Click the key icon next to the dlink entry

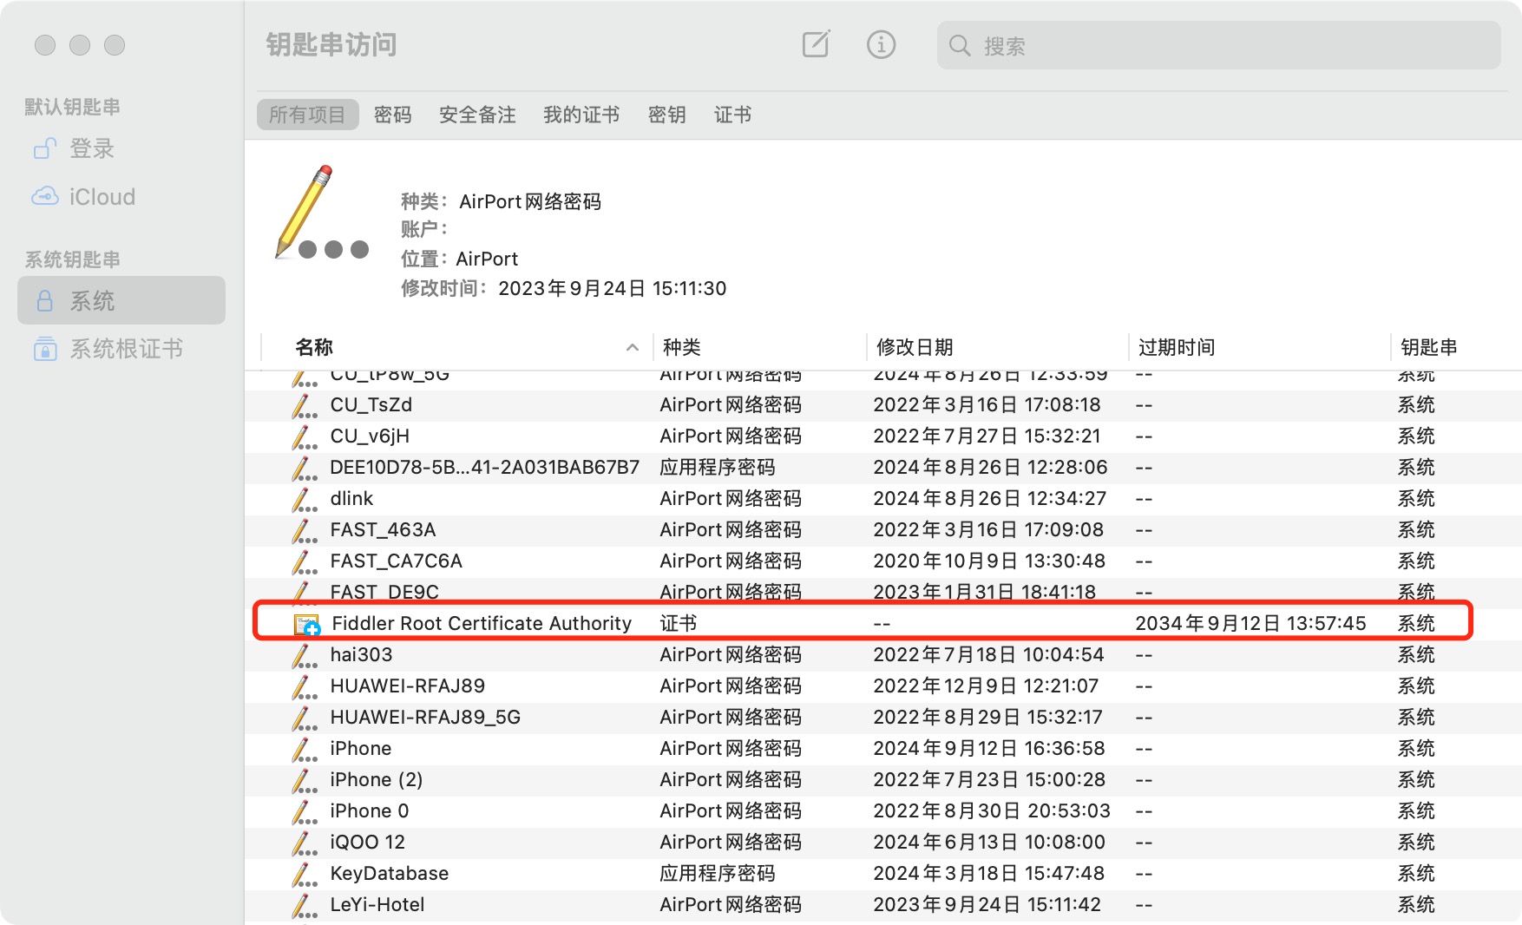pyautogui.click(x=303, y=498)
